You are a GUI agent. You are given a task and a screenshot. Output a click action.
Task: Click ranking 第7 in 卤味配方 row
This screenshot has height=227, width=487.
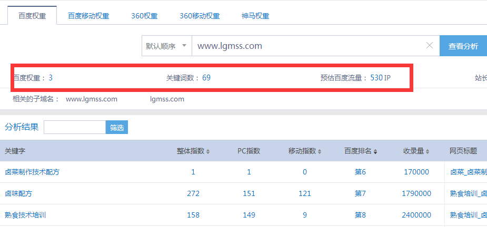(x=360, y=193)
